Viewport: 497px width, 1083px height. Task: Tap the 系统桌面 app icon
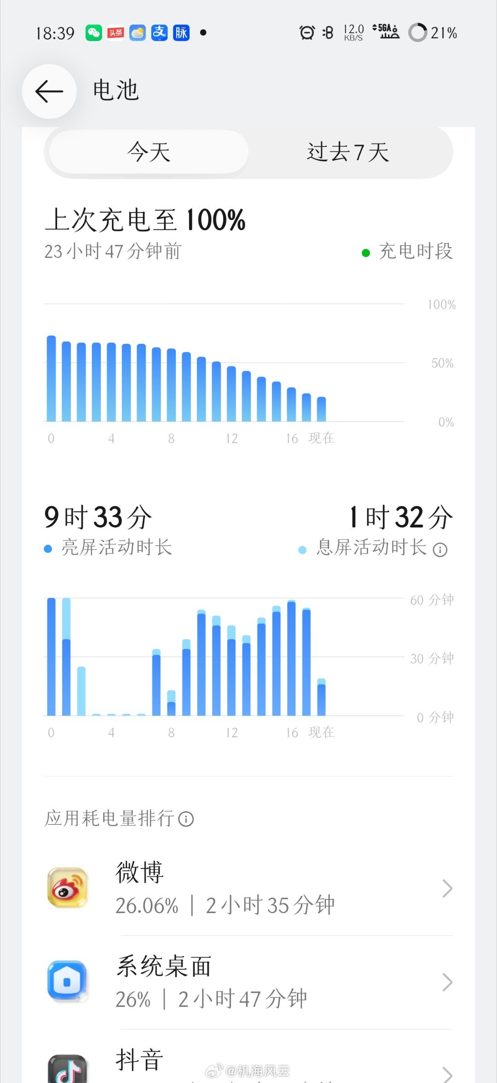coord(68,982)
